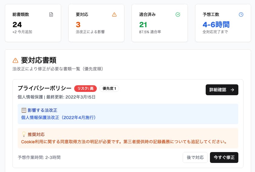
Task: Open 詳細確認 for プライバシーポリシー
Action: [x=222, y=90]
